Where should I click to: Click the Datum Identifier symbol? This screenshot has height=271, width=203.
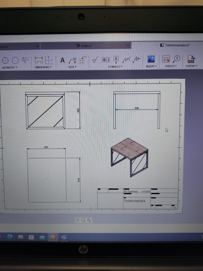point(116,59)
